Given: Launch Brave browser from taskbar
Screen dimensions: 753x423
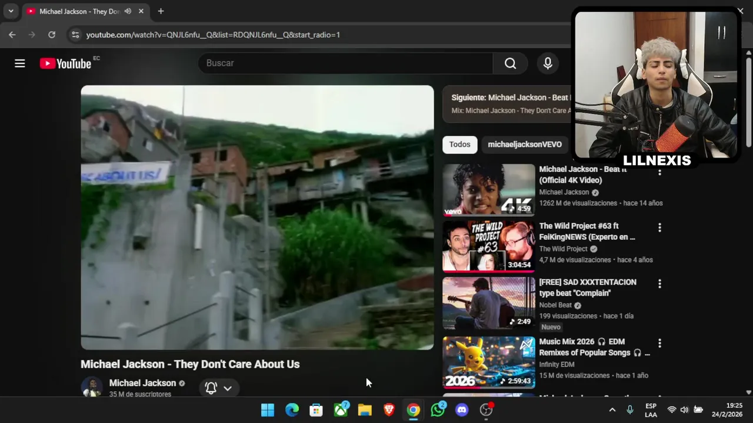Looking at the screenshot, I should 389,410.
